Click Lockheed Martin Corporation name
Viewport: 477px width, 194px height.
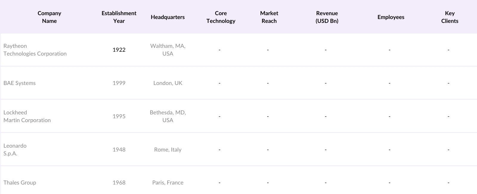click(x=27, y=116)
